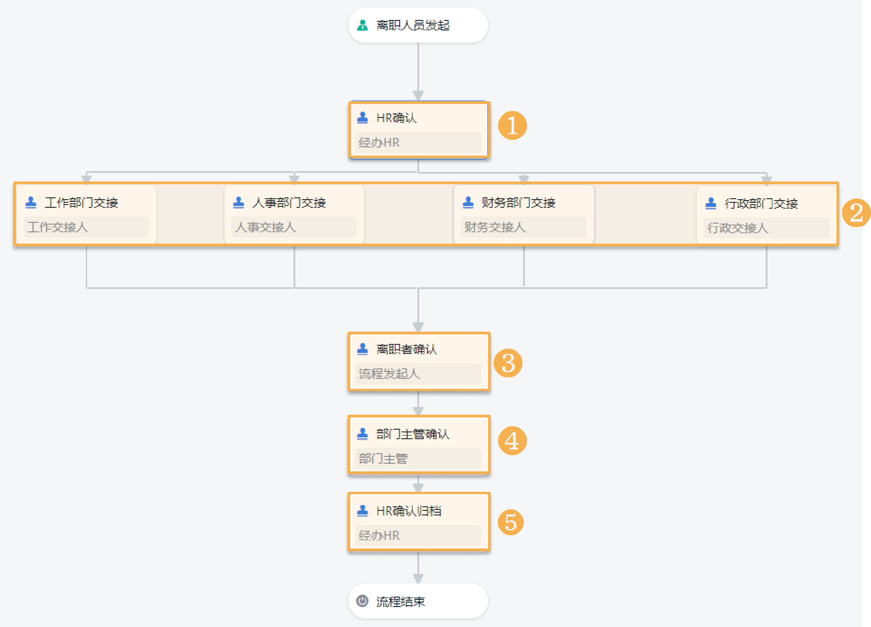Viewport: 871px width, 627px height.
Task: Click the 工作交接人 assignee field
Action: (86, 227)
